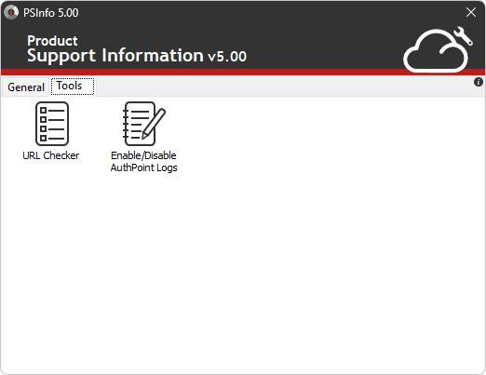Click the info icon below the banner
The image size is (486, 375).
479,82
